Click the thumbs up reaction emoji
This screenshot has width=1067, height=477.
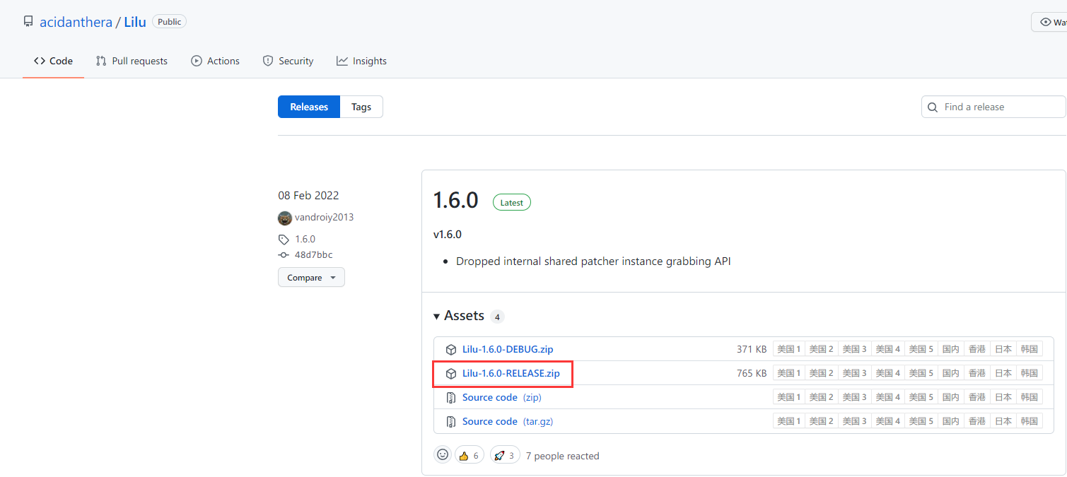[464, 456]
